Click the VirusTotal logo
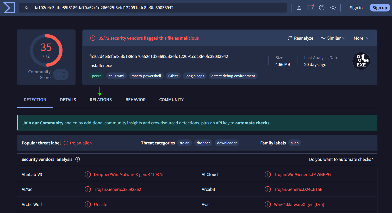 click(9, 8)
